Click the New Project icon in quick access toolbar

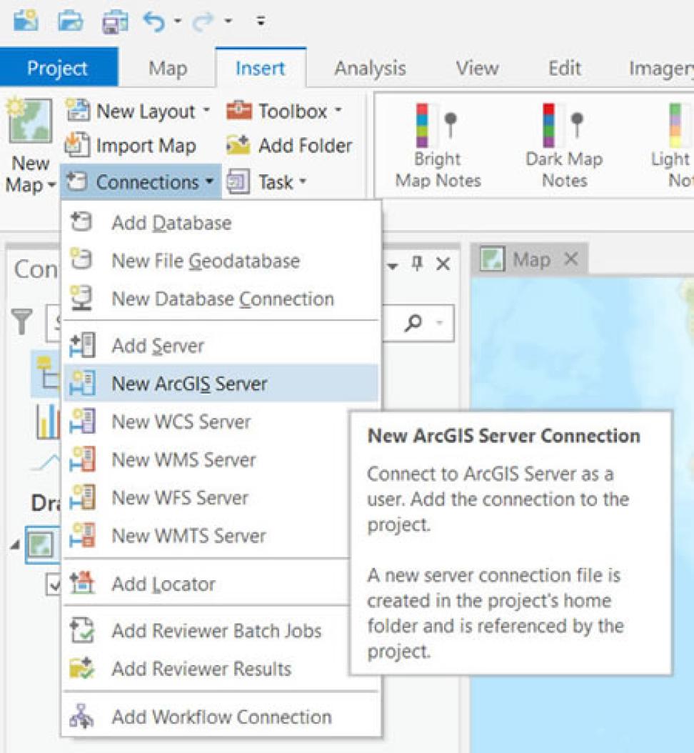26,20
